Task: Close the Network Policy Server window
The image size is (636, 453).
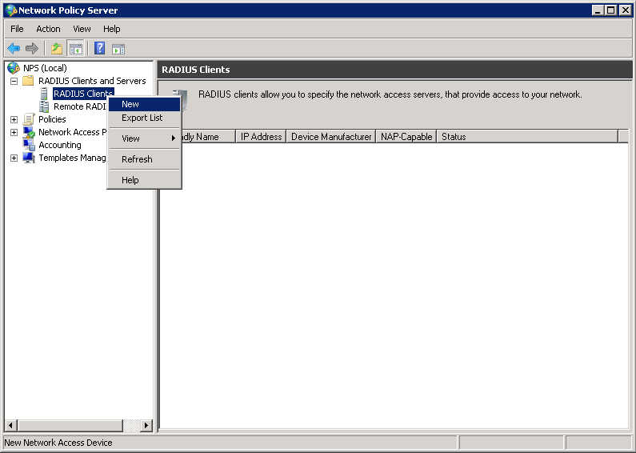Action: pos(625,10)
